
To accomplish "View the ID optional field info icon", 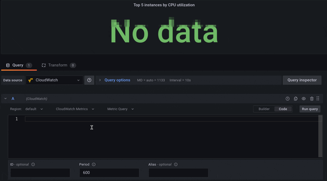I will pyautogui.click(x=33, y=164).
